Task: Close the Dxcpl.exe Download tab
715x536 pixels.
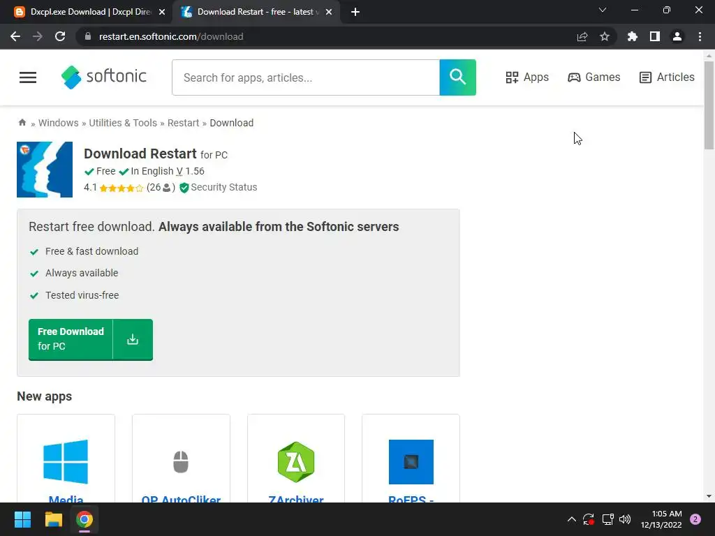Action: [162, 13]
